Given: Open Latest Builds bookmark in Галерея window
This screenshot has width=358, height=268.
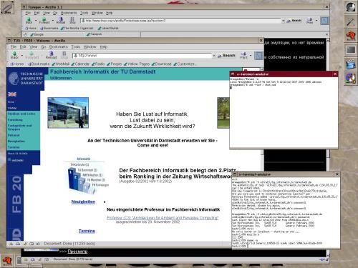Looking at the screenshot, I should 108,29.
